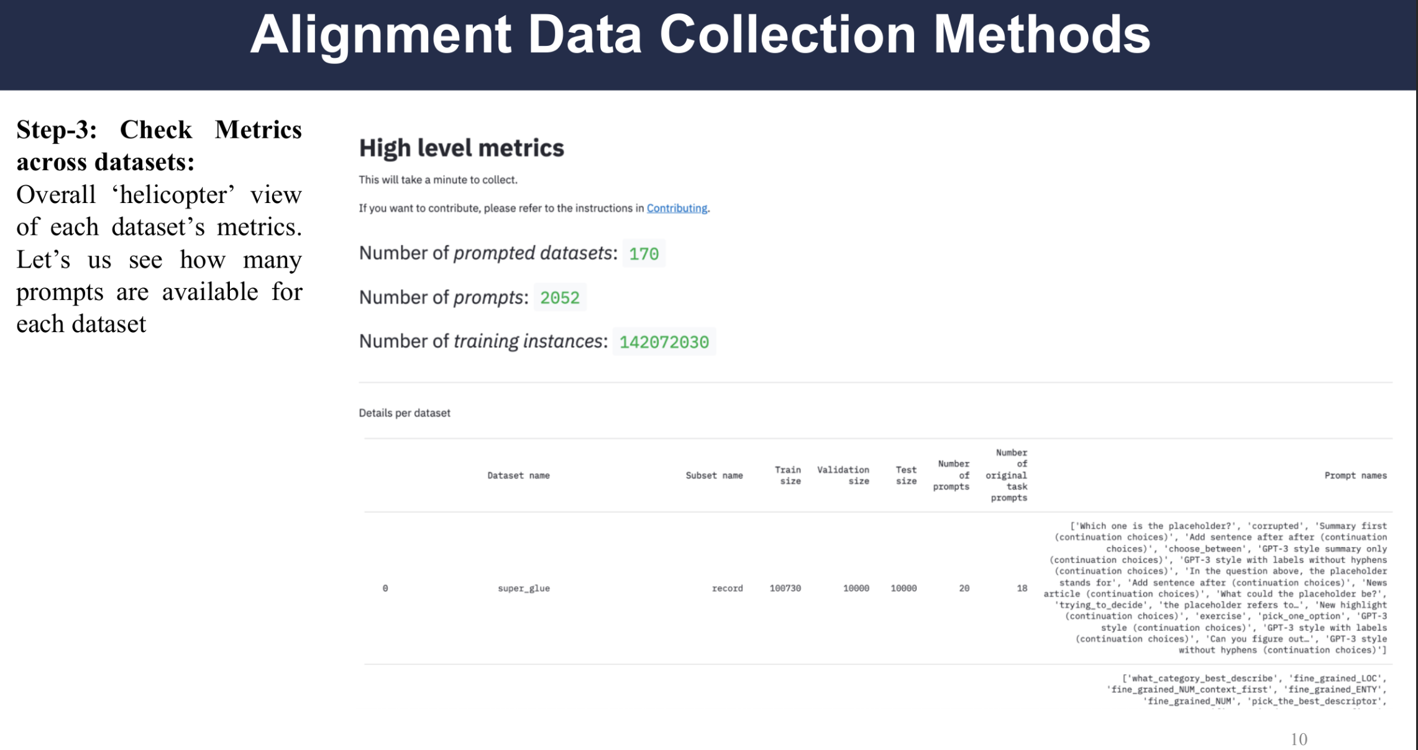Click the Prompt names column header

[x=1355, y=476]
